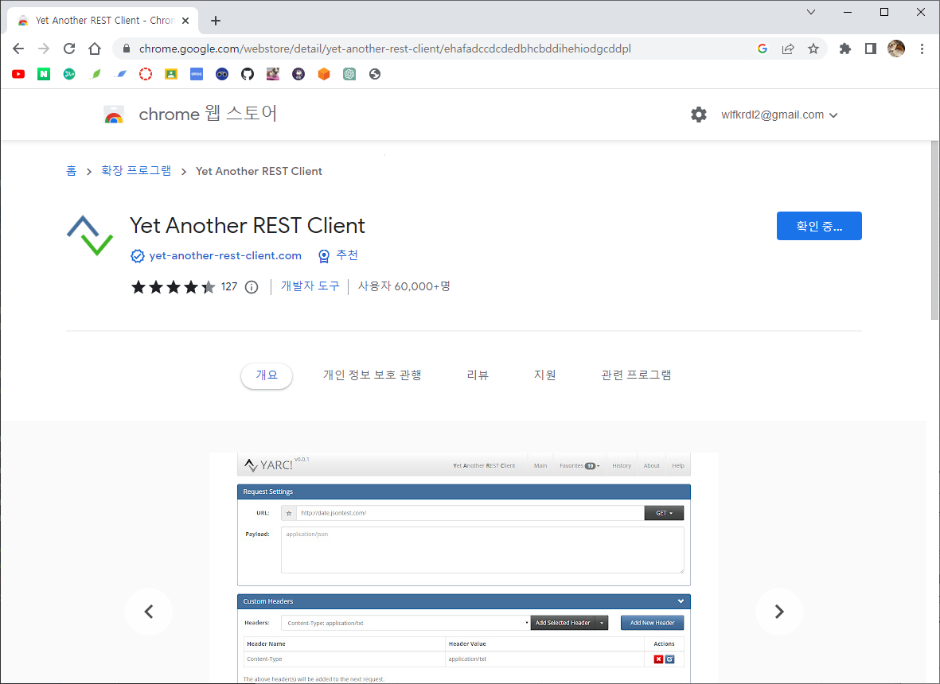
Task: Expand the wlfkrdl2@gmail.com account dropdown
Action: (x=779, y=115)
